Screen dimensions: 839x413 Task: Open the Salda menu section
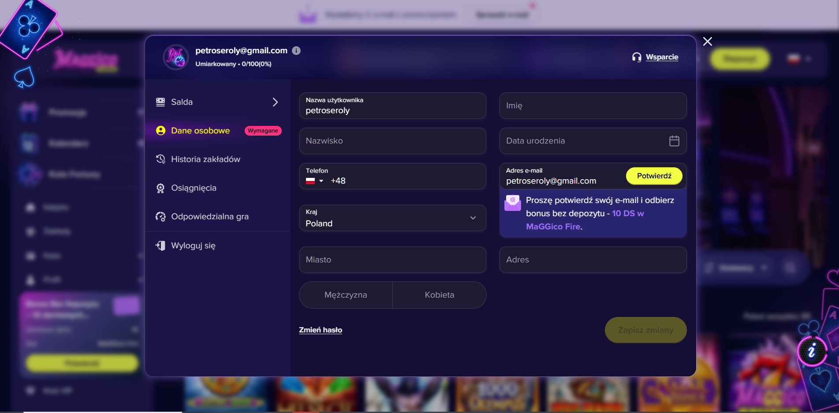tap(218, 102)
